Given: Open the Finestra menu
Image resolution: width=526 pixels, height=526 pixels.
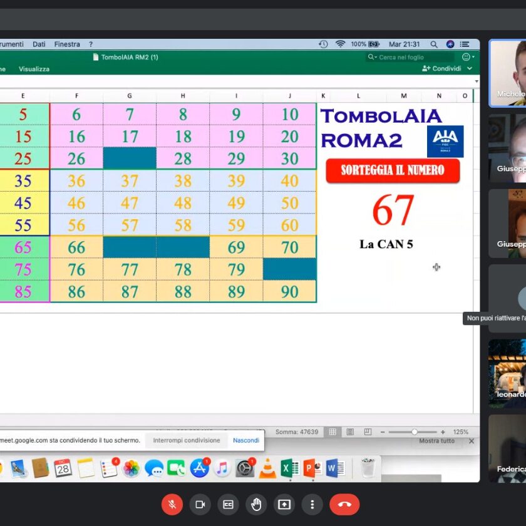Looking at the screenshot, I should [x=67, y=44].
